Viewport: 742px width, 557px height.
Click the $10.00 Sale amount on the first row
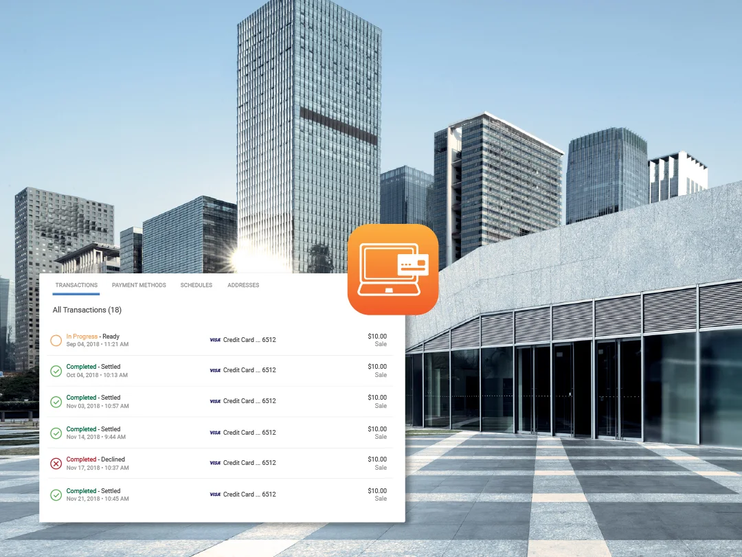click(377, 339)
